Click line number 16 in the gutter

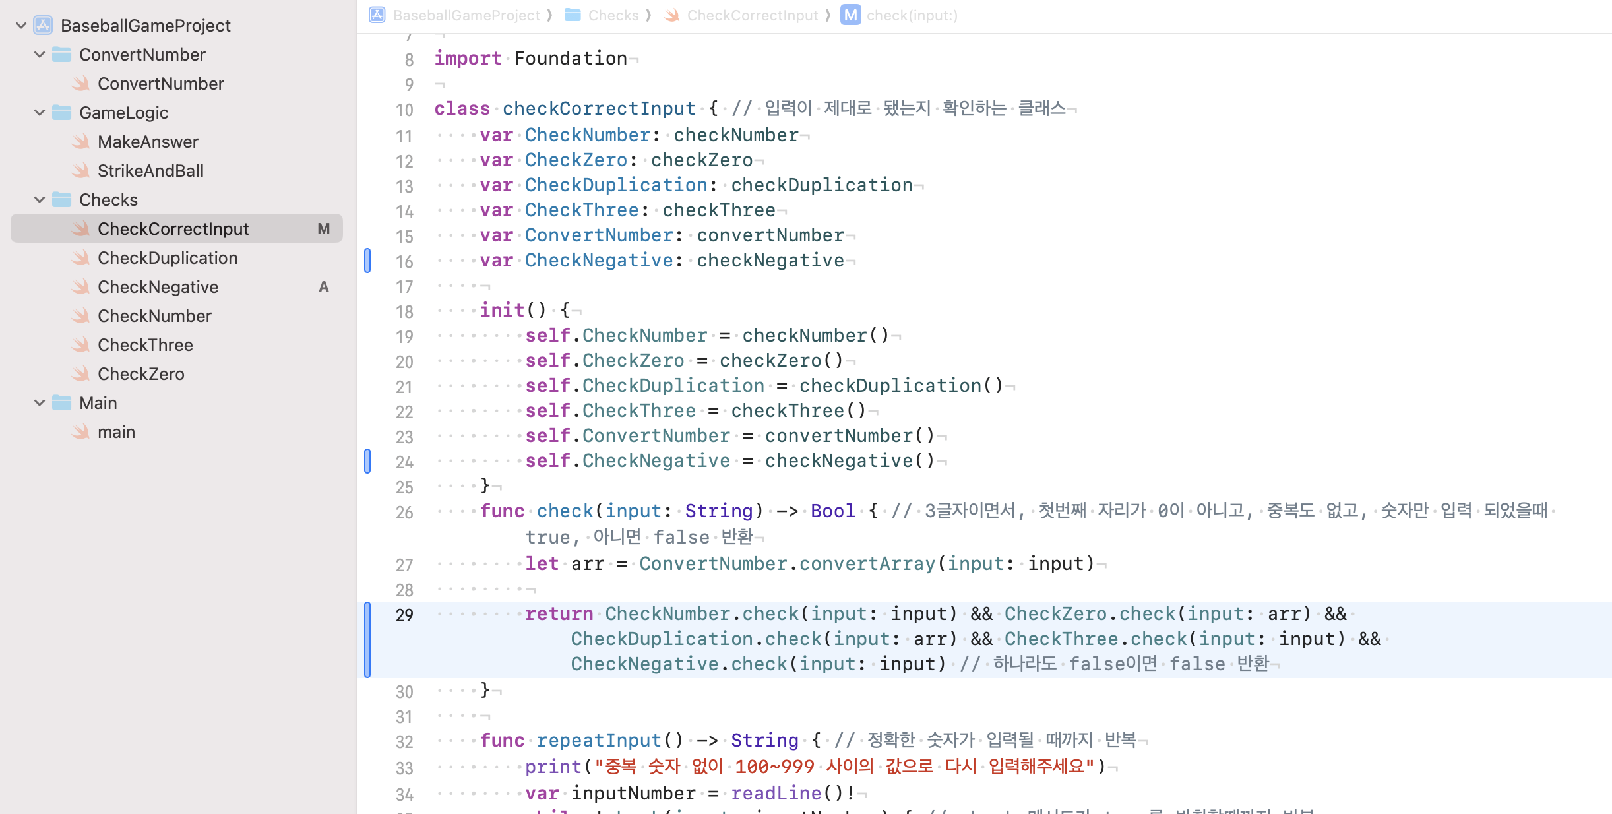[404, 262]
